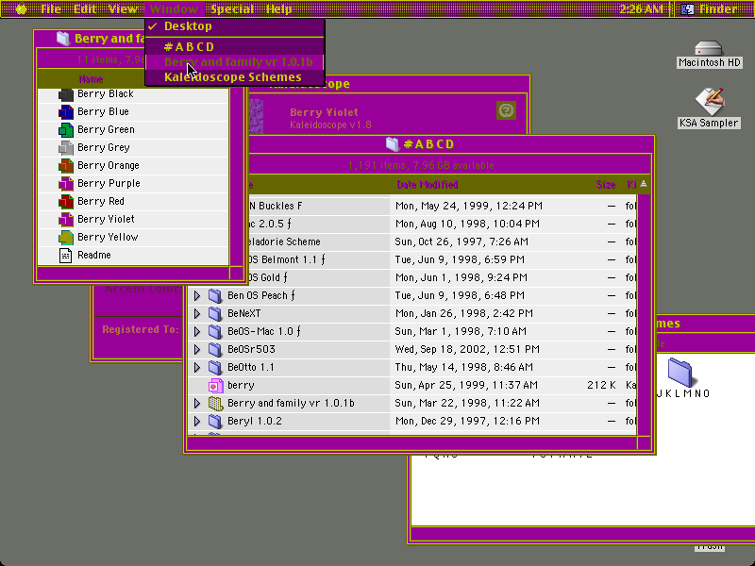Screen dimensions: 755x566
Task: Click the folder proxy icon in #ABCD title bar
Action: tap(393, 144)
